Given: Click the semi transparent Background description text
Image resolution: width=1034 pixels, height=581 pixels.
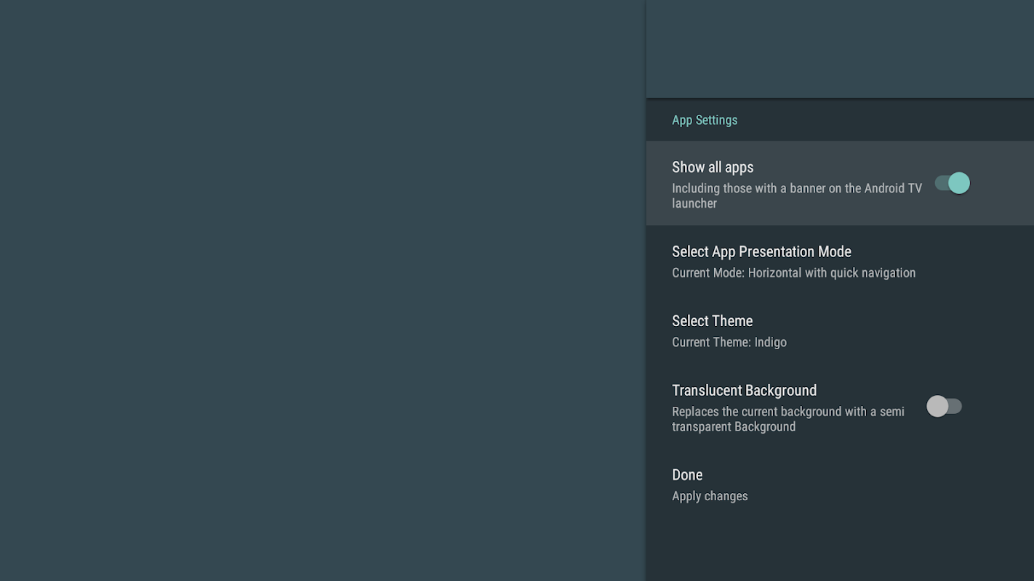Looking at the screenshot, I should coord(787,419).
